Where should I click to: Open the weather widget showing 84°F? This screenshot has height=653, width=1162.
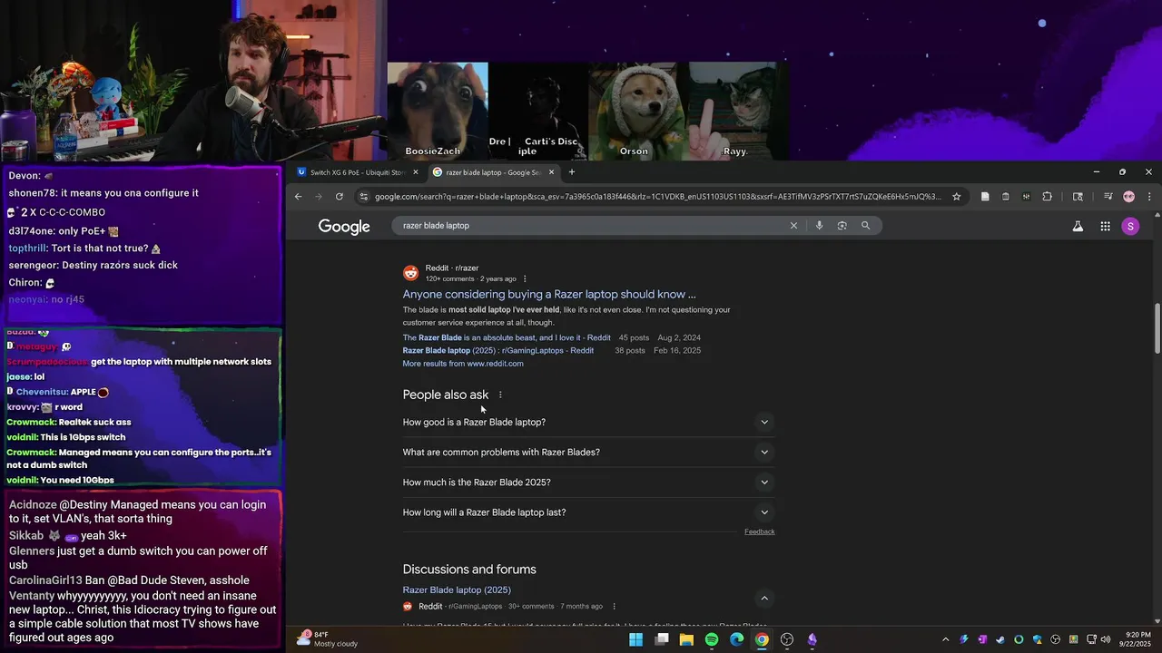pyautogui.click(x=327, y=639)
